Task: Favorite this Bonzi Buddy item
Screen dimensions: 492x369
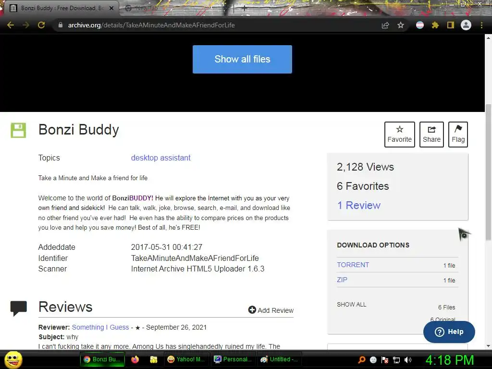Action: click(x=399, y=135)
